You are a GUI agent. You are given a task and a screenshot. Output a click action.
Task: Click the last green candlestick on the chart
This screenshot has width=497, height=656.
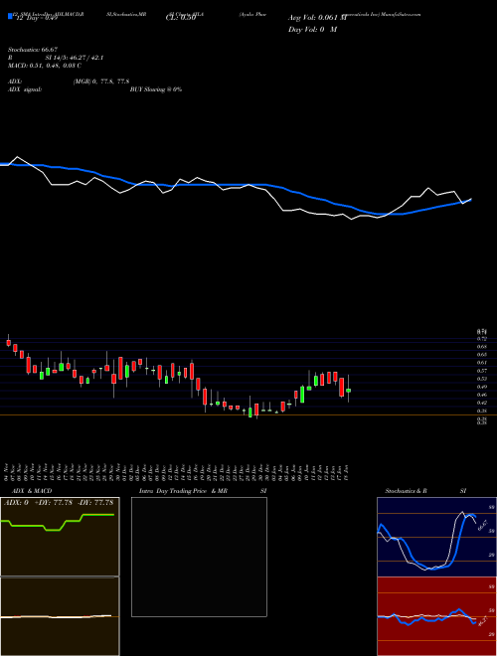(349, 390)
